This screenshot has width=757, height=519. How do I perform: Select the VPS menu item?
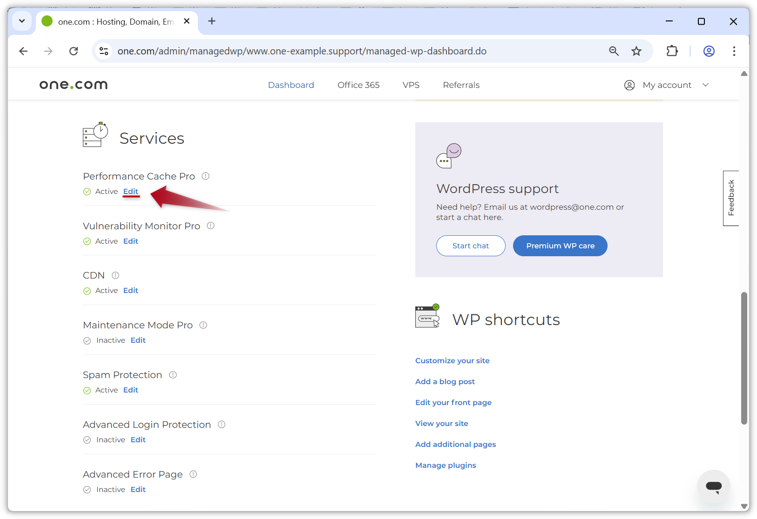(x=411, y=85)
